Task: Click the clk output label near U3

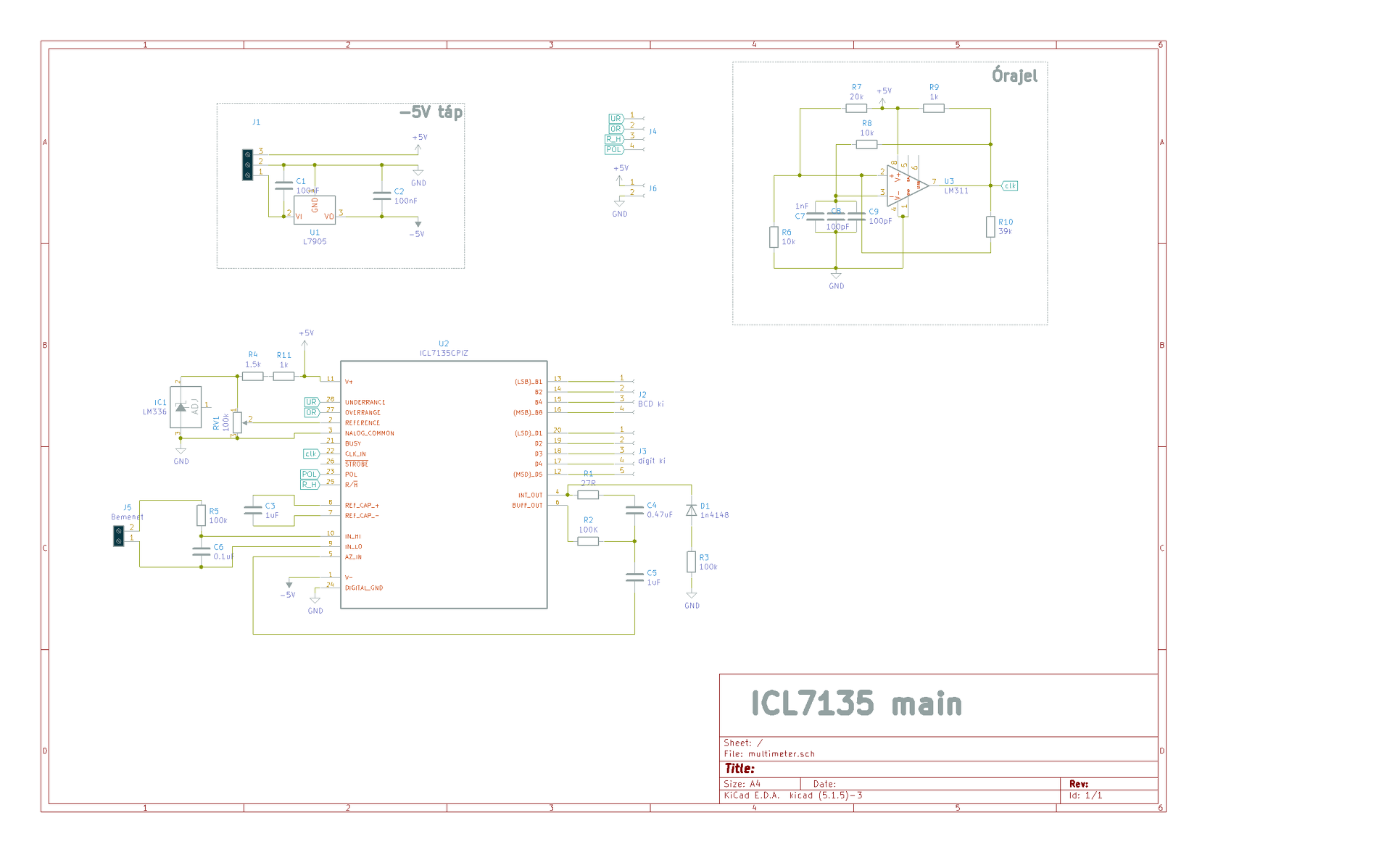Action: (x=1010, y=186)
